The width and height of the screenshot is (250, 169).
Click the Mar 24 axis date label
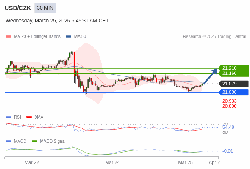click(112, 162)
